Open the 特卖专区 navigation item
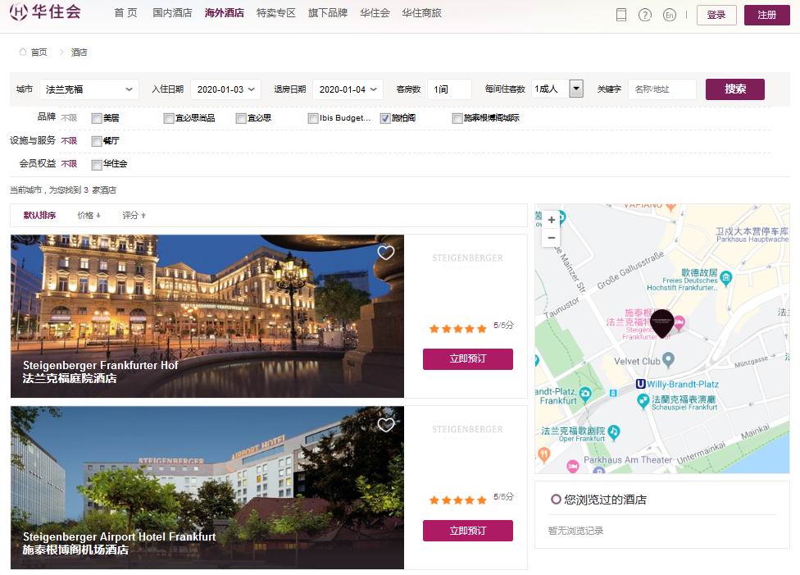This screenshot has width=800, height=575. (x=275, y=13)
